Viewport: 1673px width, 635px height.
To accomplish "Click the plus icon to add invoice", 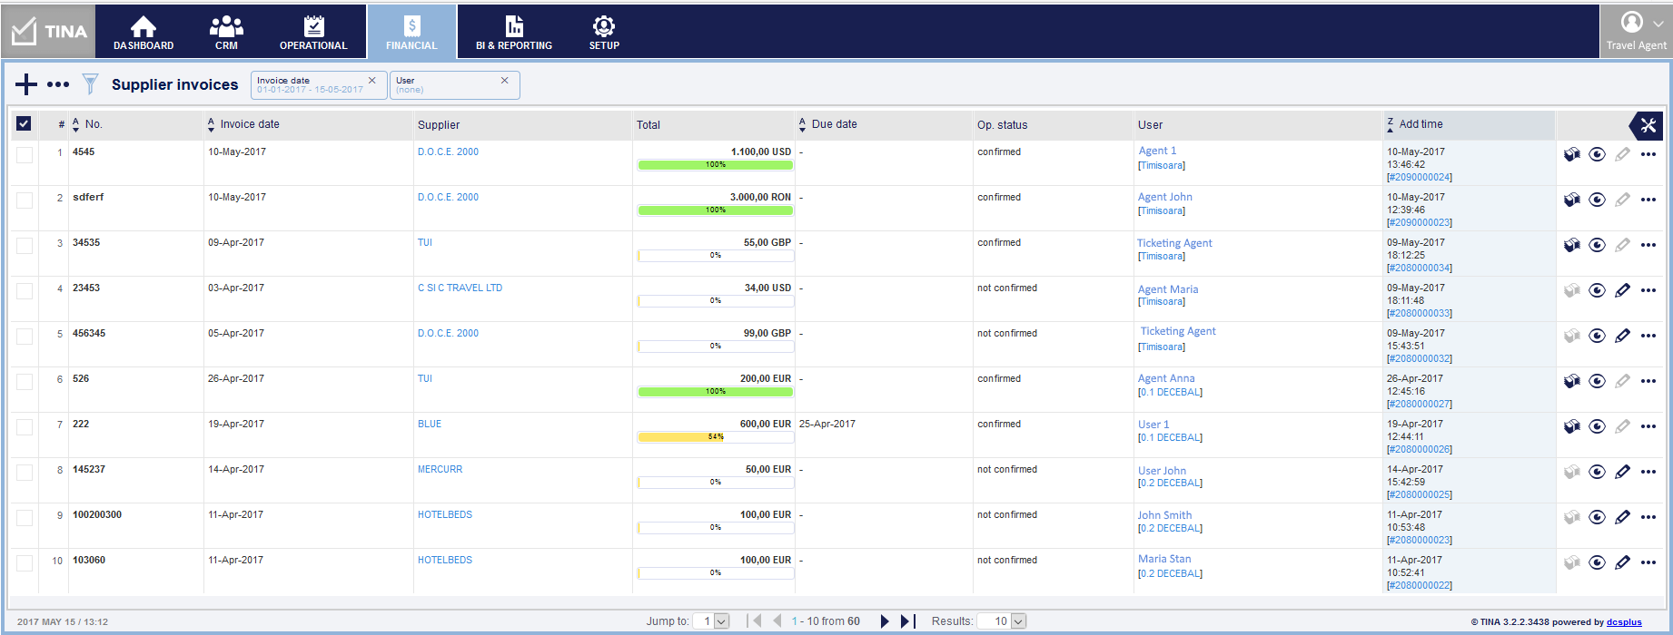I will pos(26,84).
